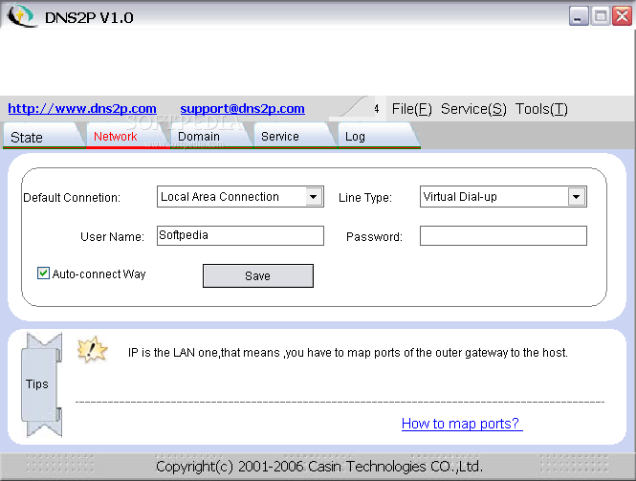
Task: Expand the Default Connection dropdown arrow
Action: click(x=314, y=197)
